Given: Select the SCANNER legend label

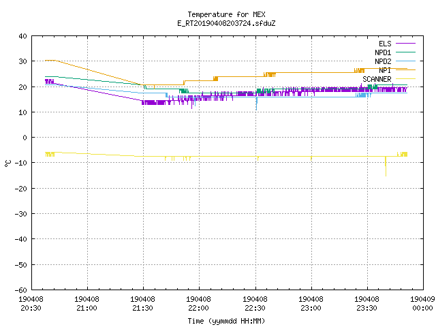Looking at the screenshot, I should pyautogui.click(x=377, y=79).
